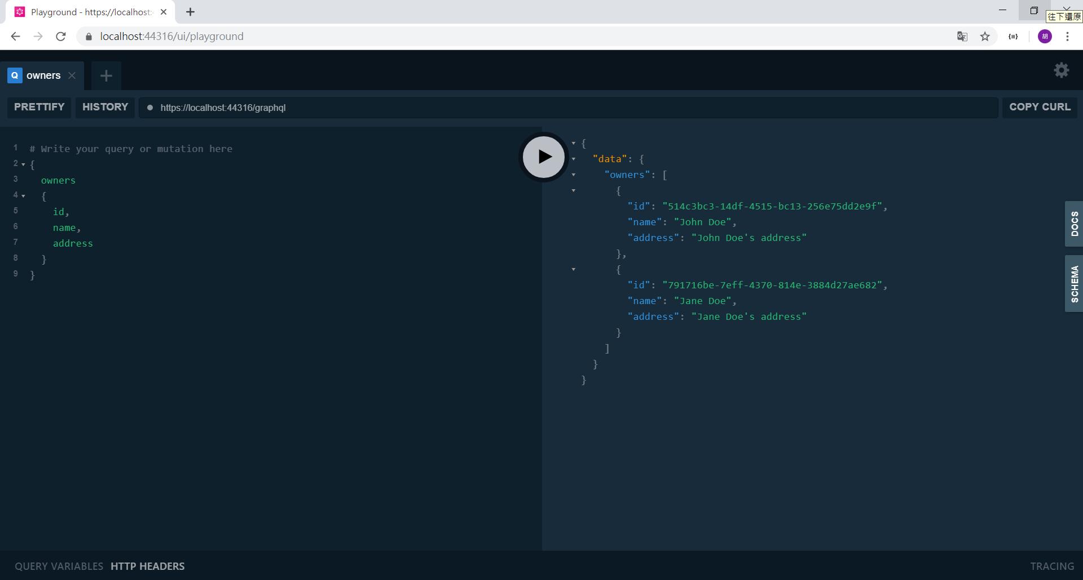Show TRACING panel
1083x580 pixels.
(x=1052, y=566)
